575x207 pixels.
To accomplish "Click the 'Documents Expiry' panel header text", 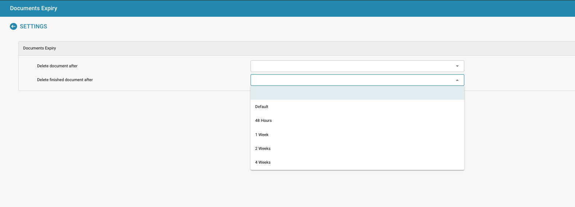I will 39,48.
